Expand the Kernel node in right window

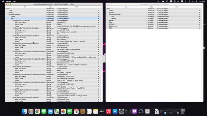(109, 20)
